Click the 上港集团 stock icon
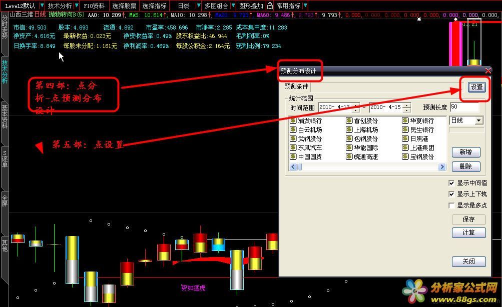This screenshot has height=307, width=502. click(405, 147)
